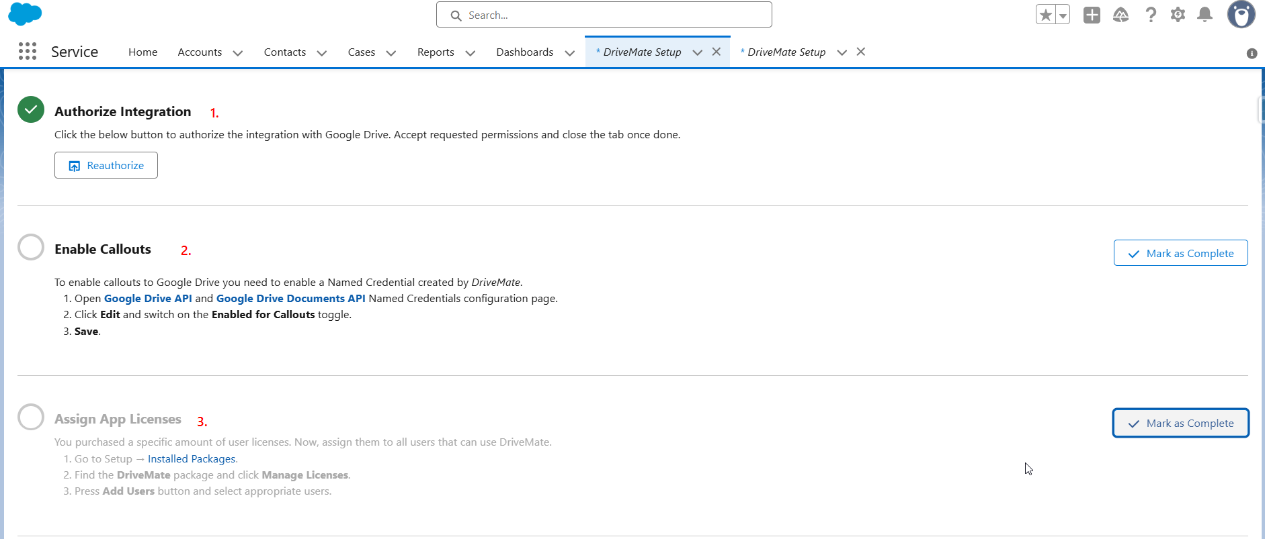Image resolution: width=1265 pixels, height=539 pixels.
Task: Click the Salesforce cloud logo
Action: [x=25, y=13]
